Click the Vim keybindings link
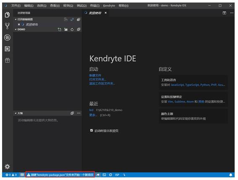The width and height of the screenshot is (238, 180). pos(170,102)
